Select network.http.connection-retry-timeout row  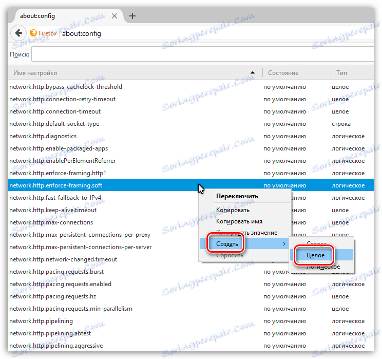[191, 99]
